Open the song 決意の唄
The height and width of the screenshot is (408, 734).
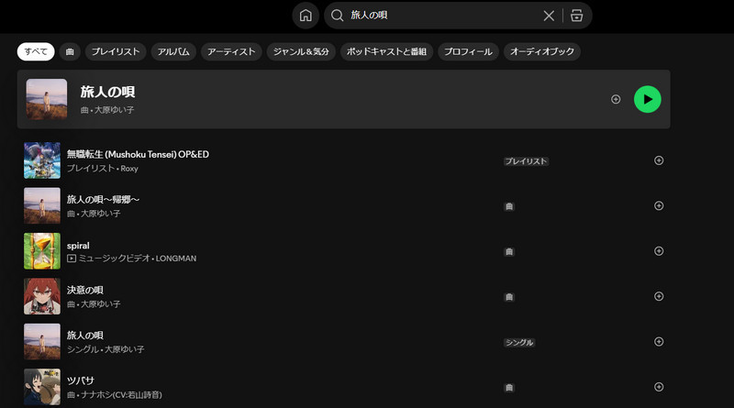[x=84, y=290]
